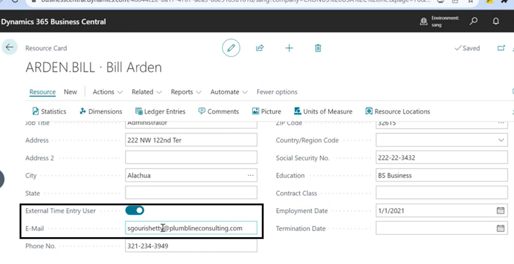Toggle External Time Entry User switch
The image size is (514, 264).
[x=135, y=210]
